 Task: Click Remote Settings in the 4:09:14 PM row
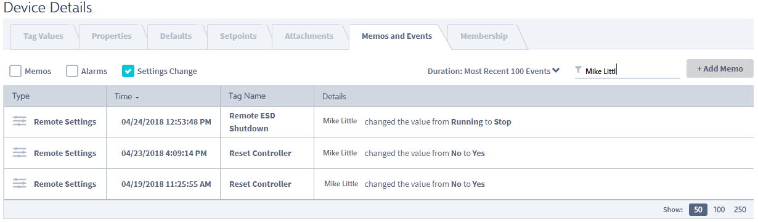[x=65, y=153]
